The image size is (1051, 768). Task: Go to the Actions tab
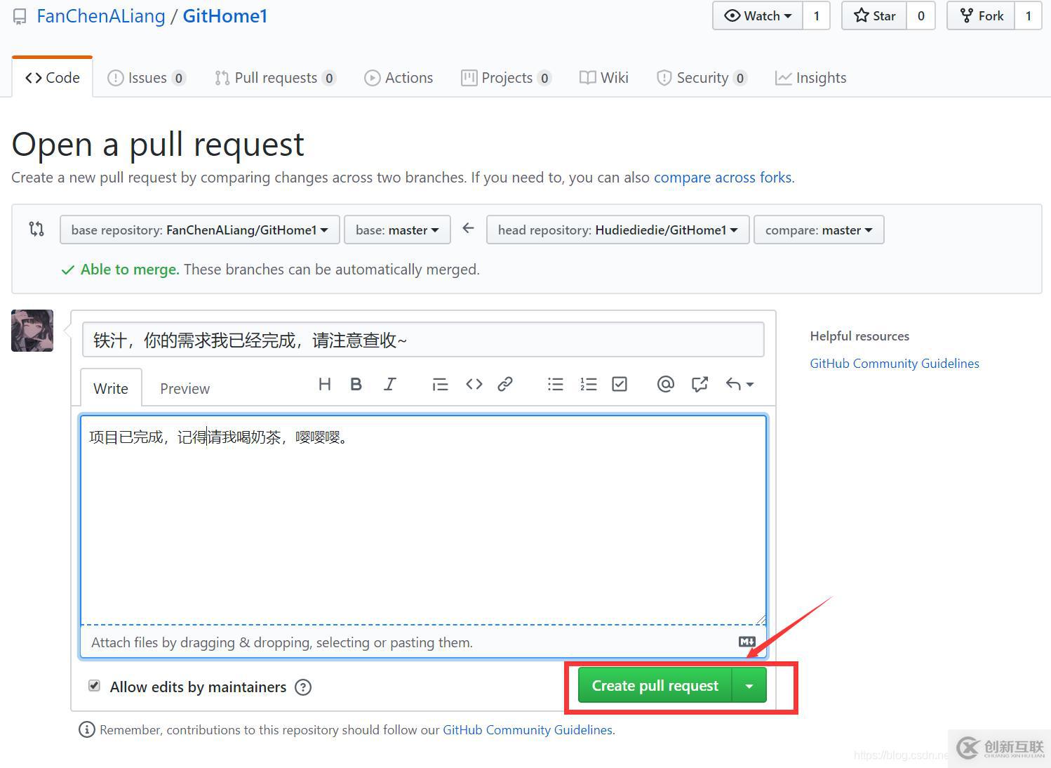(399, 77)
